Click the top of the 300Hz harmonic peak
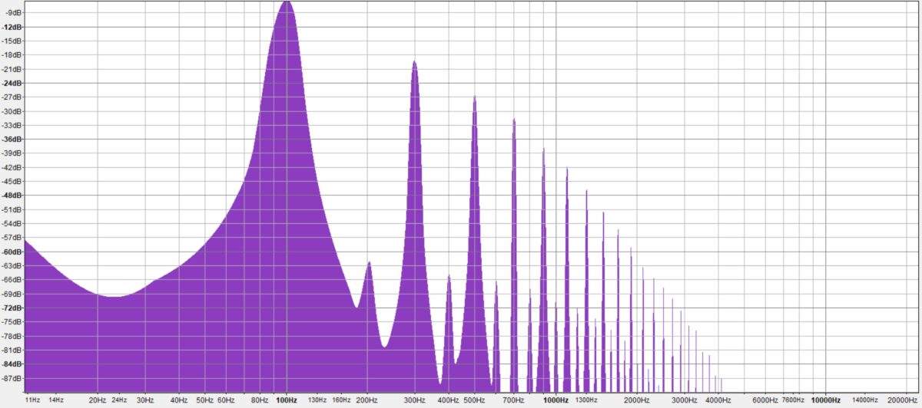Viewport: 922px width, 408px height. tap(415, 61)
